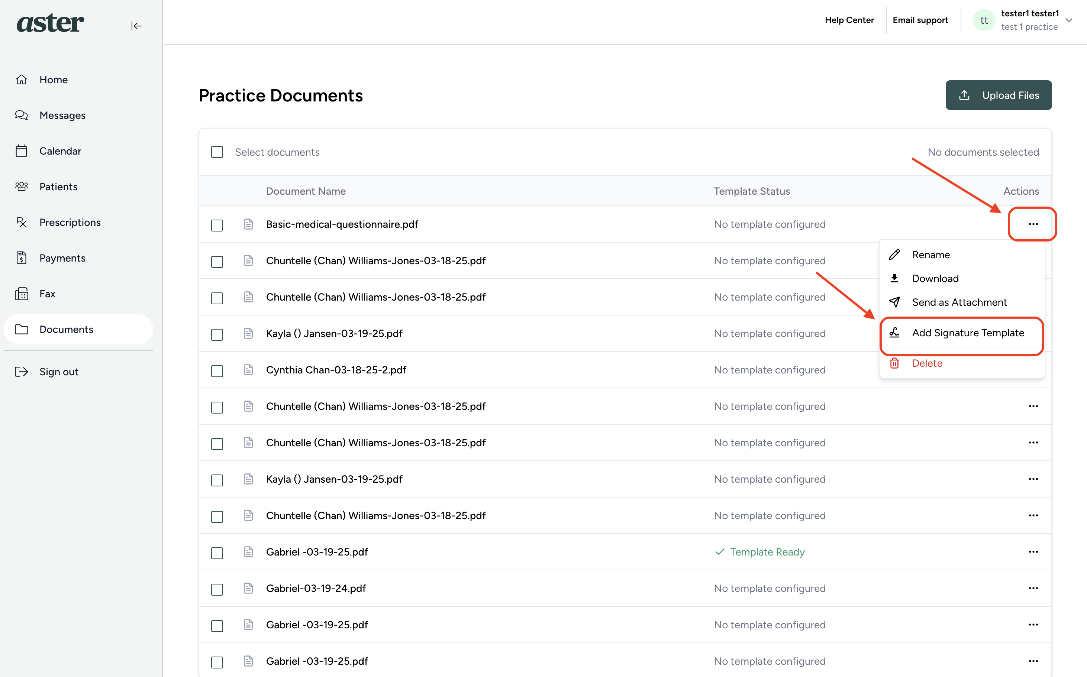Viewport: 1087px width, 677px height.
Task: Click the Rename pencil icon
Action: pyautogui.click(x=894, y=255)
